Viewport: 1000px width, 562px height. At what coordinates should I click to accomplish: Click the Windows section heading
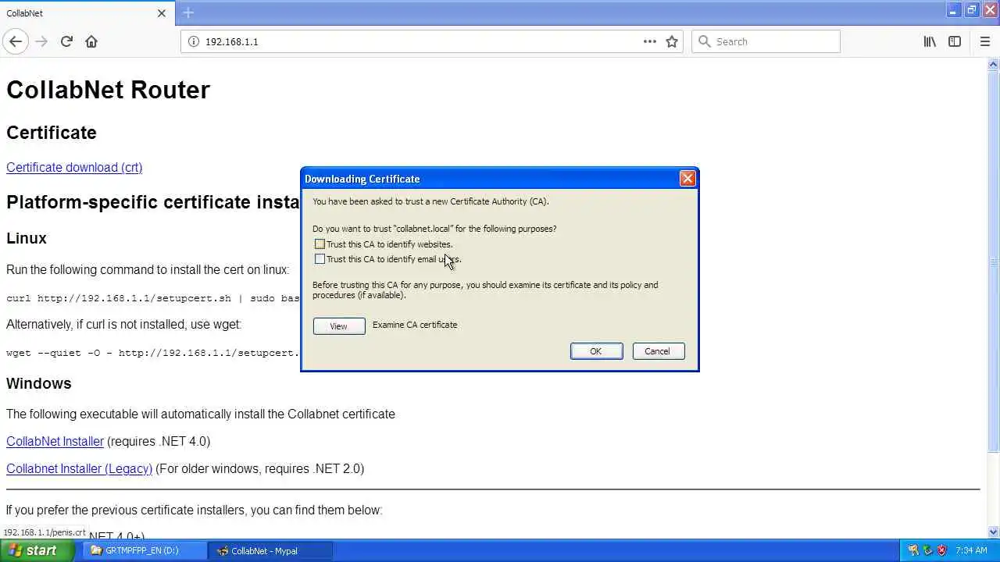(x=39, y=383)
